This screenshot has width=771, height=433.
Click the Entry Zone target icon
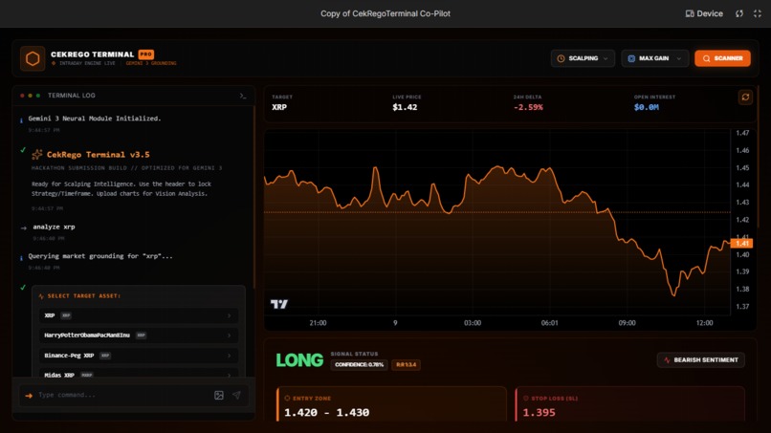click(288, 398)
